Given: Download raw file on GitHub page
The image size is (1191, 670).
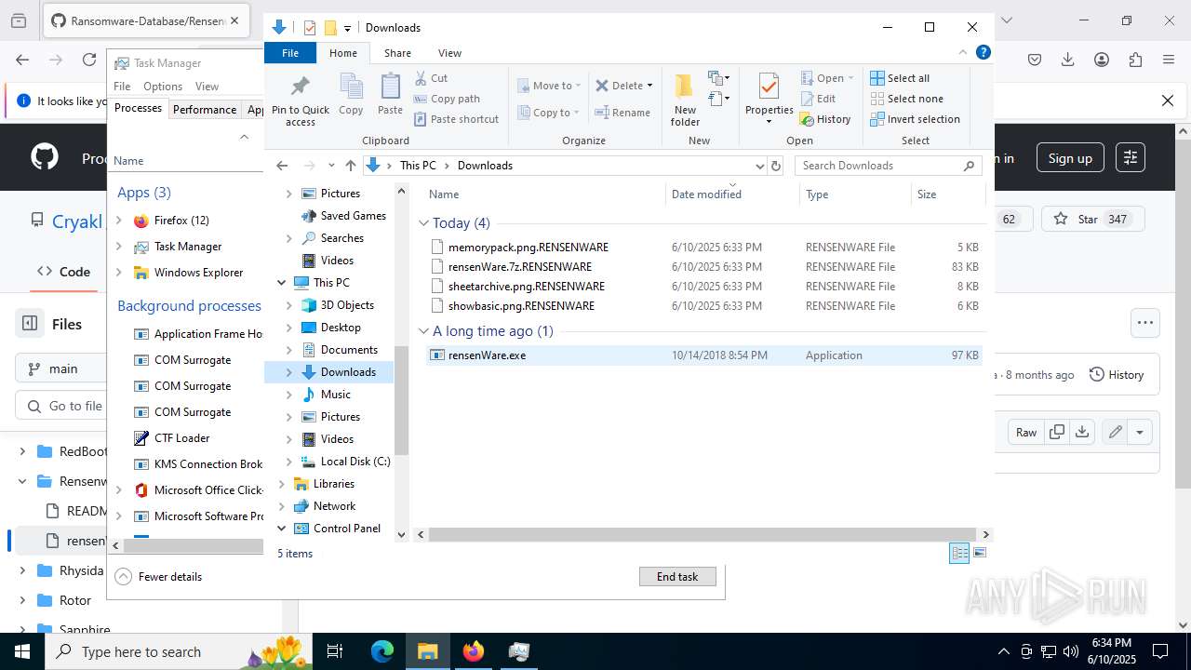Looking at the screenshot, I should (x=1082, y=432).
